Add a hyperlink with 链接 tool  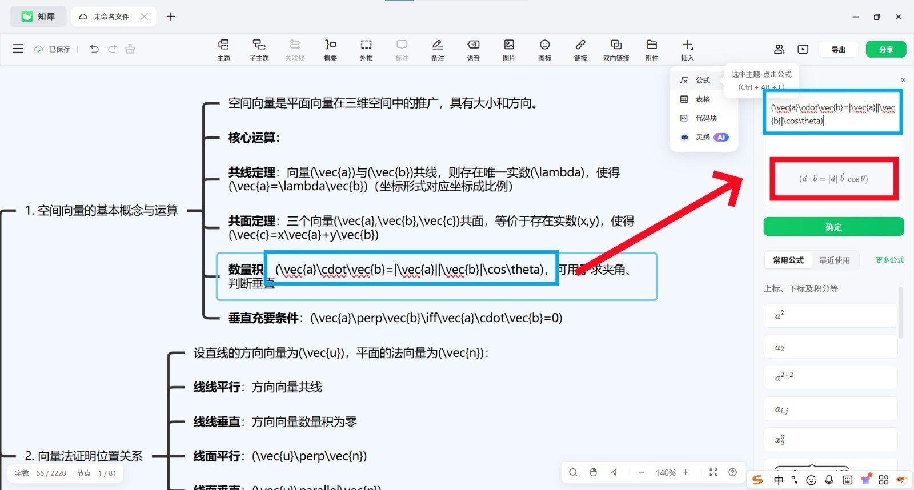580,50
